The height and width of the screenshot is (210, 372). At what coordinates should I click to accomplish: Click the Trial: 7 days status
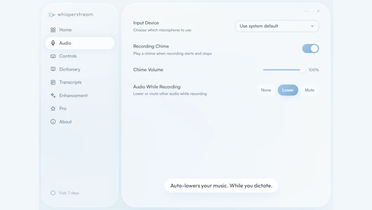coord(65,193)
